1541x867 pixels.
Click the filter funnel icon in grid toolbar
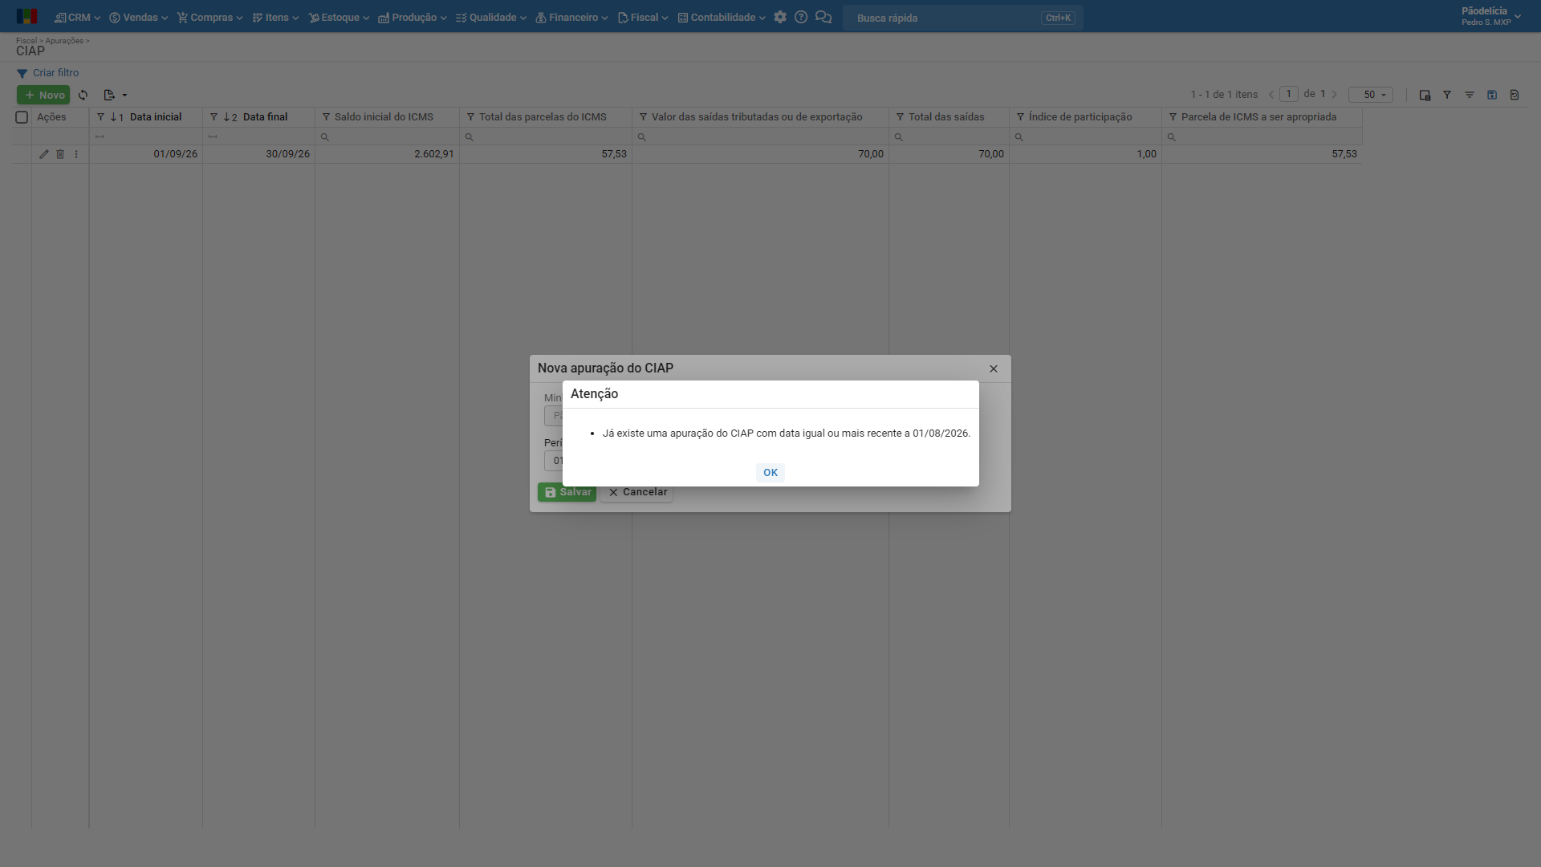click(x=1447, y=95)
